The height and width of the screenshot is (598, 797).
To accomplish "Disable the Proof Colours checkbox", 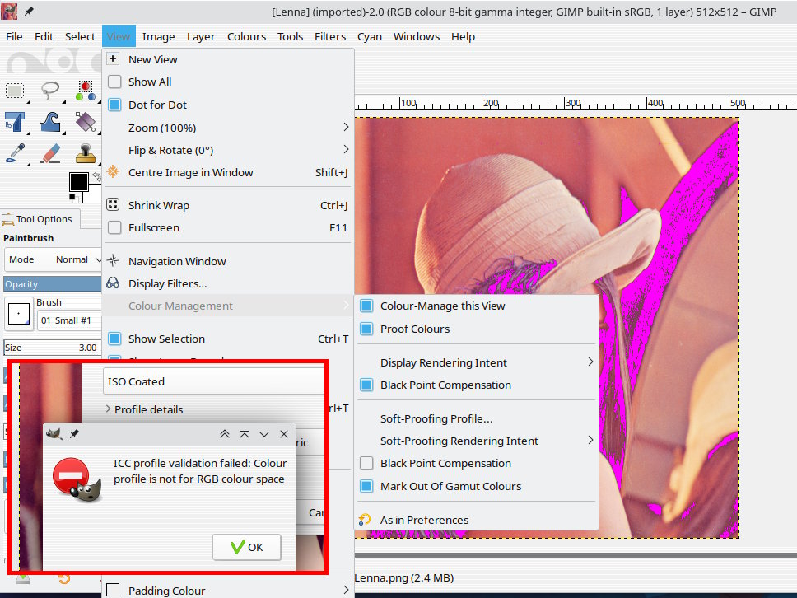I will 366,329.
